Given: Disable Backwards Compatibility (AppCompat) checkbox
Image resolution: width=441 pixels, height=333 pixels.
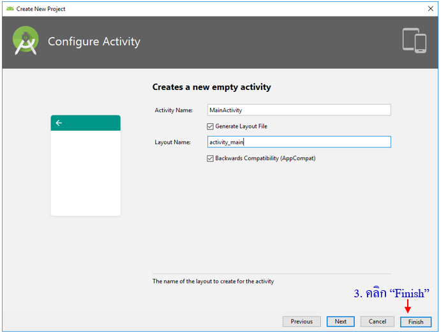Looking at the screenshot, I should point(211,158).
